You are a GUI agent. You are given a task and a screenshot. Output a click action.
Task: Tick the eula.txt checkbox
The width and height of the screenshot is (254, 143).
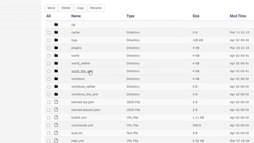[x=48, y=133]
